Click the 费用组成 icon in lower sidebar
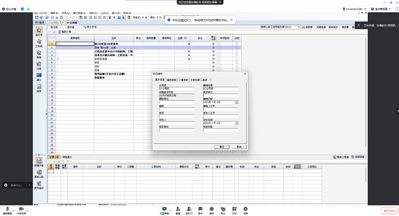The height and width of the screenshot is (216, 399). point(39,185)
